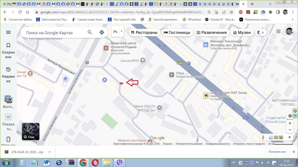Zoom in with the plus button
Screen dimensions: 298x167
pos(290,123)
